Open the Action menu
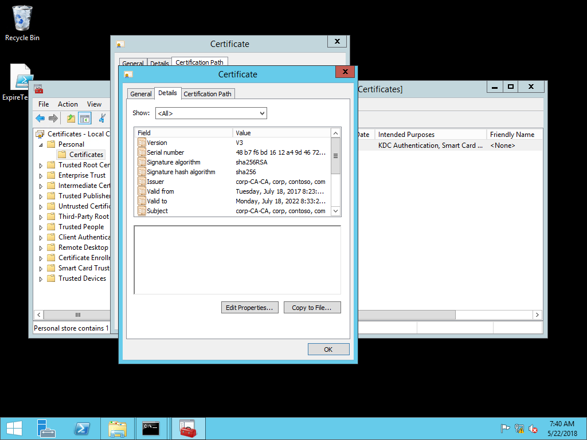Image resolution: width=587 pixels, height=440 pixels. click(68, 104)
